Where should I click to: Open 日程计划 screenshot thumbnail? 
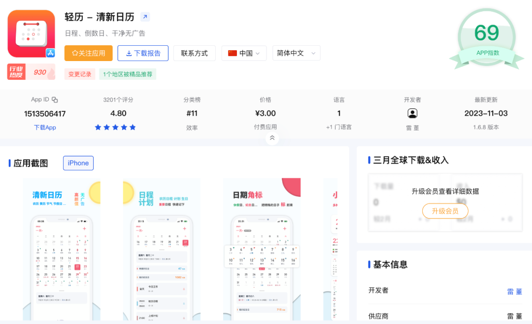click(x=162, y=249)
